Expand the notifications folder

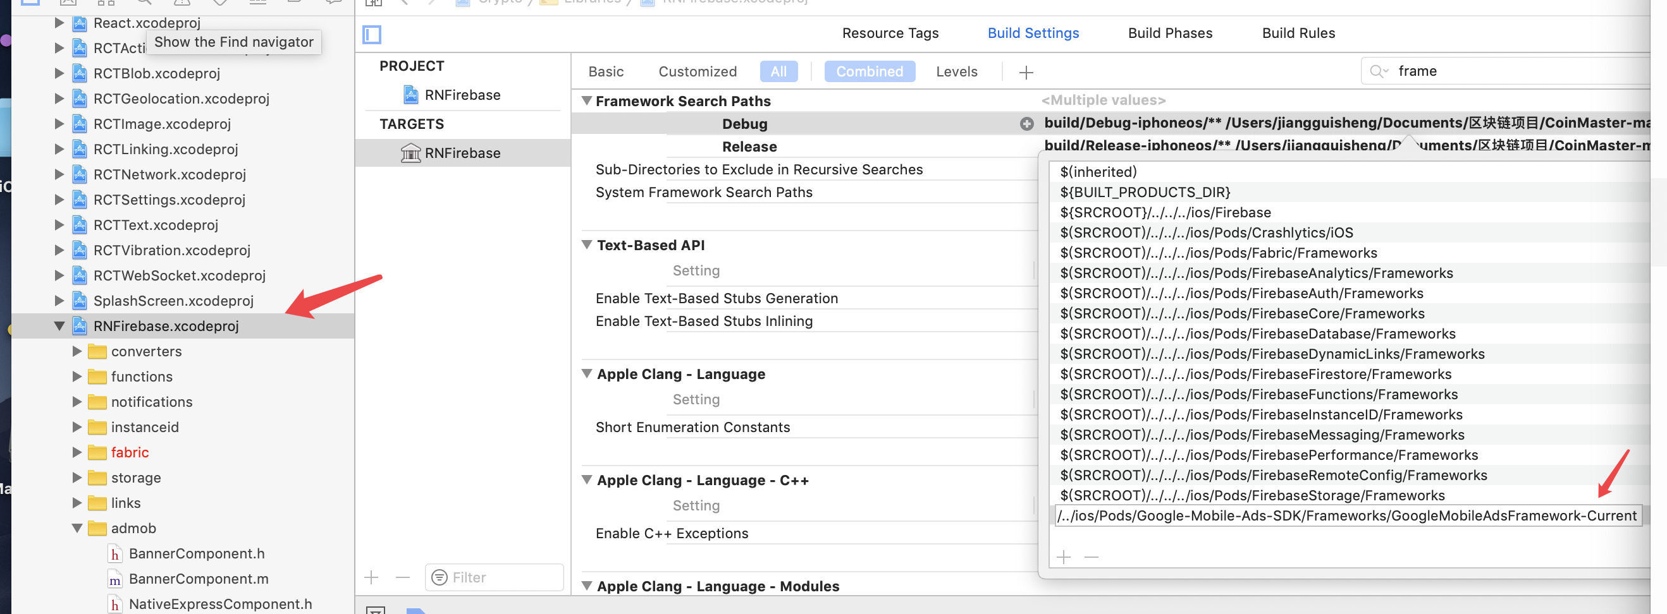(x=77, y=402)
